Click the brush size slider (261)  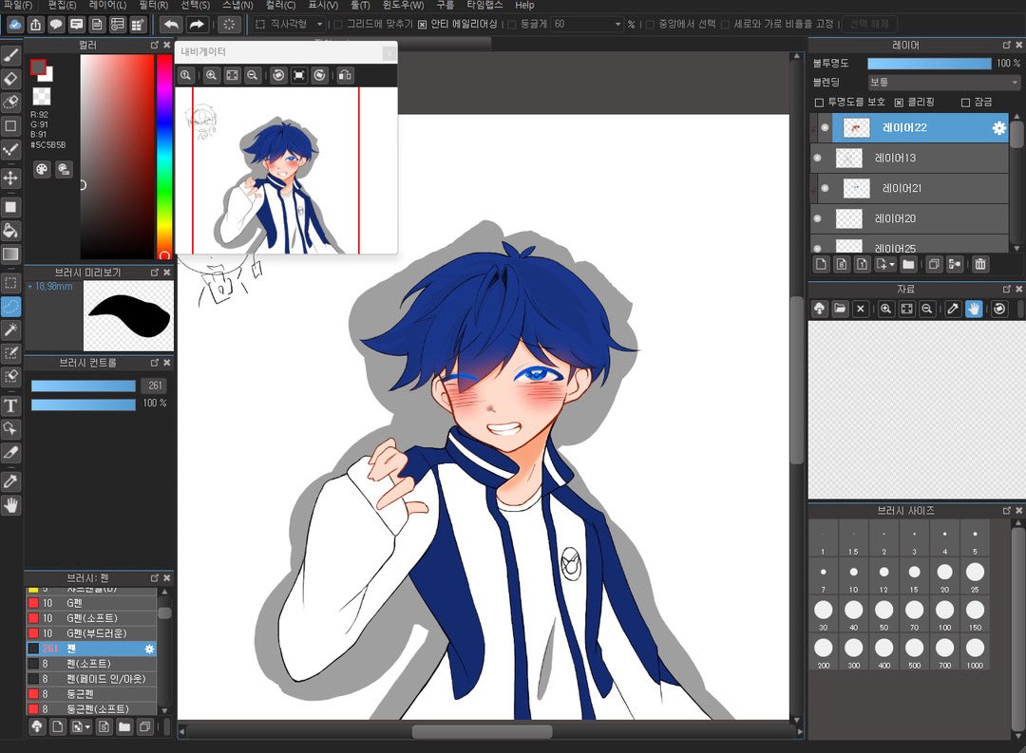point(83,386)
